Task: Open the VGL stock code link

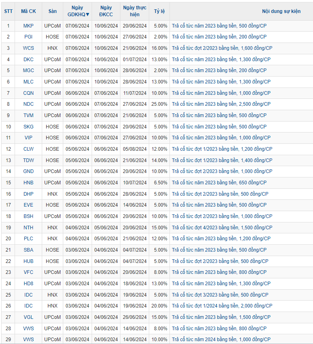Action: click(28, 317)
